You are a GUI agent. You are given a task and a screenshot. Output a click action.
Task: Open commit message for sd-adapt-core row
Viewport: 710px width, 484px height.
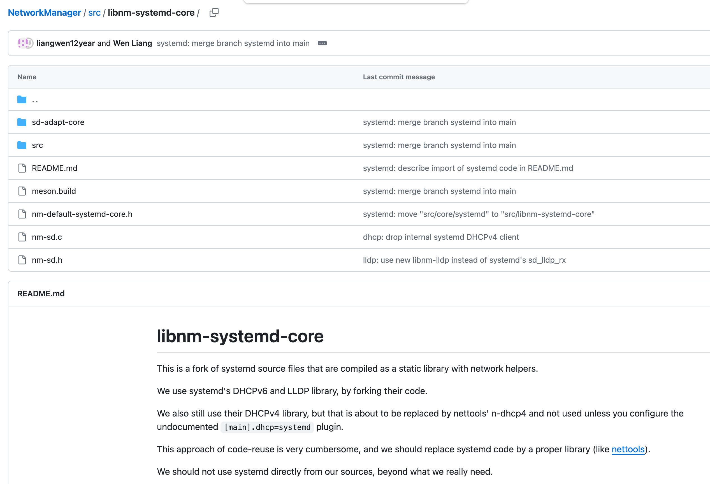(x=439, y=122)
